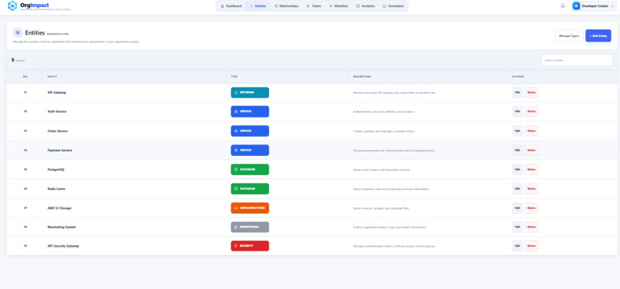Edit the Redis Cache entity
The height and width of the screenshot is (289, 620).
point(517,188)
